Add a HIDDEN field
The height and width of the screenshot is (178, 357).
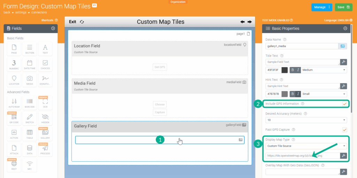(45, 119)
